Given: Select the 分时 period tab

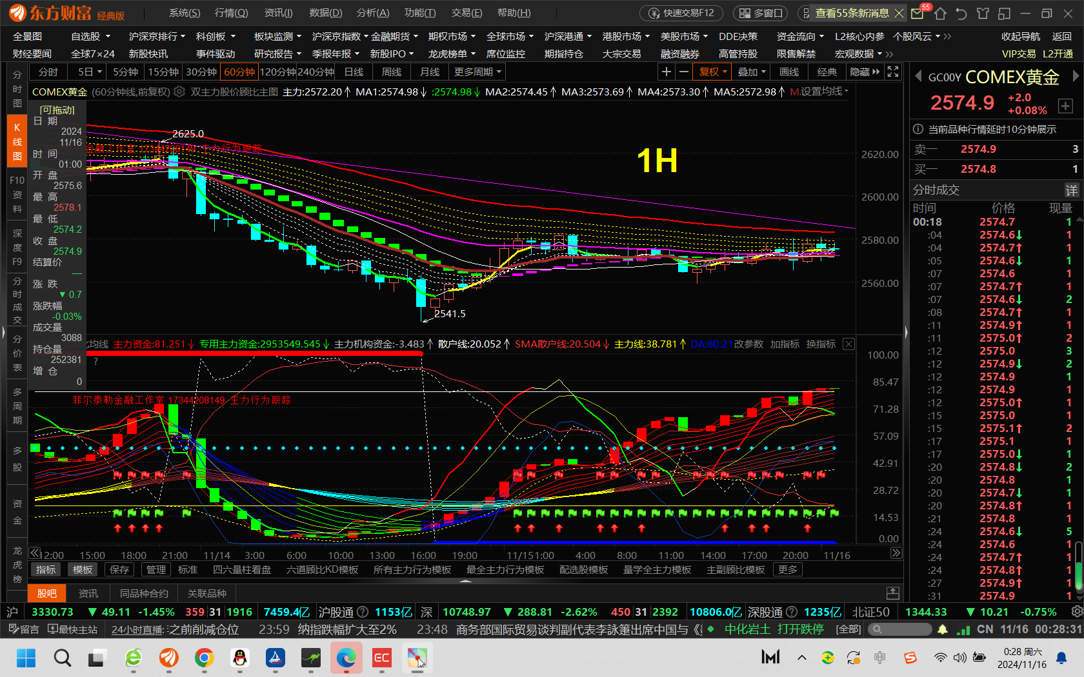Looking at the screenshot, I should 48,72.
